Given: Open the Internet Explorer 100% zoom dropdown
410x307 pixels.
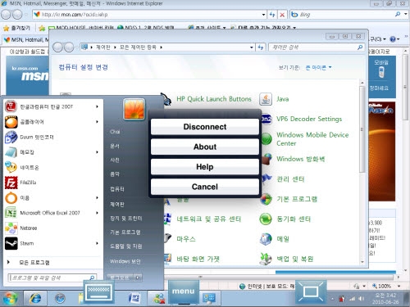Looking at the screenshot, I should [x=399, y=286].
